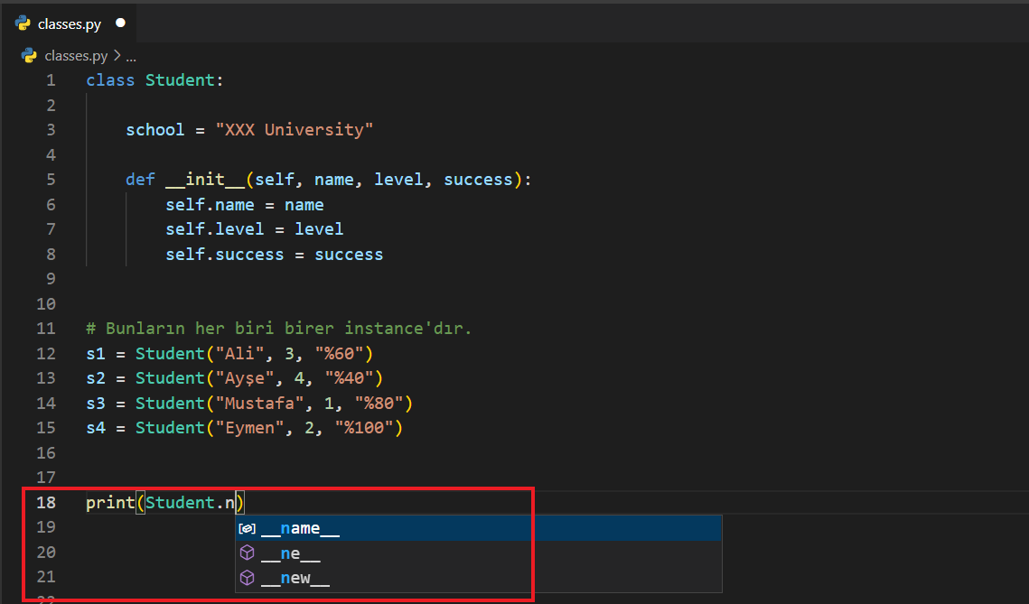Click the print keyword on line 18
The image size is (1029, 604).
[x=110, y=503]
